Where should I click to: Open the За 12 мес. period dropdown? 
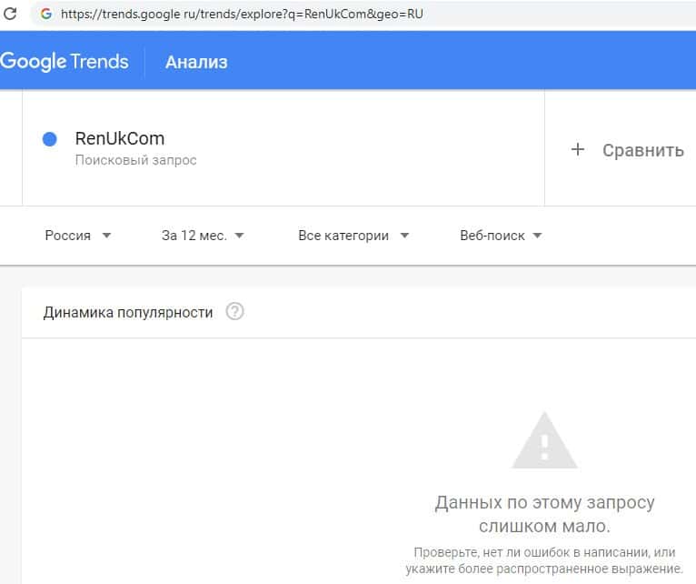(x=203, y=236)
